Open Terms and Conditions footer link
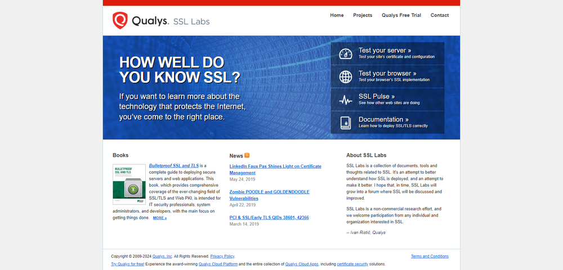 (430, 256)
